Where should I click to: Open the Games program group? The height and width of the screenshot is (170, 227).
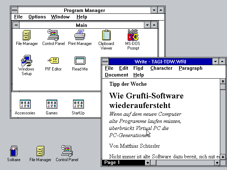click(x=52, y=104)
